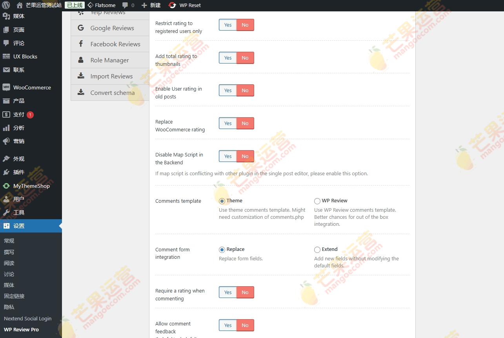This screenshot has height=338, width=504.
Task: Open MyThemeShop from the sidebar icon
Action: 5,186
